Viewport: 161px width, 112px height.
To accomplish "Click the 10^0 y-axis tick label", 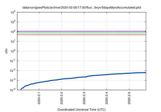I will (x=13, y=51).
